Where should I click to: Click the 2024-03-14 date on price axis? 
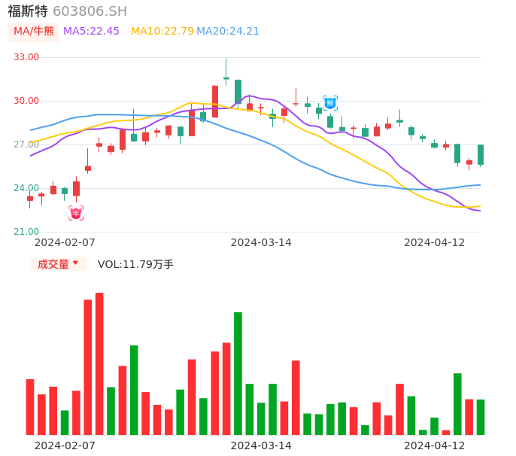click(261, 242)
